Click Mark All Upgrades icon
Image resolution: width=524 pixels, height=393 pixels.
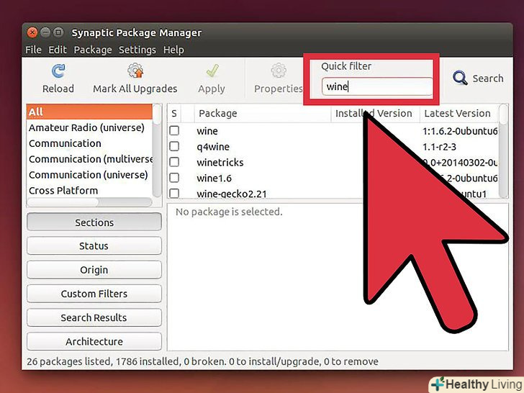point(135,71)
